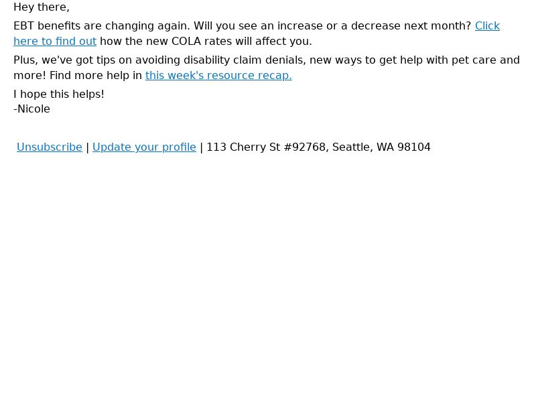Click 'how the new COLA rates will affect you' text
The width and height of the screenshot is (536, 402).
206,42
